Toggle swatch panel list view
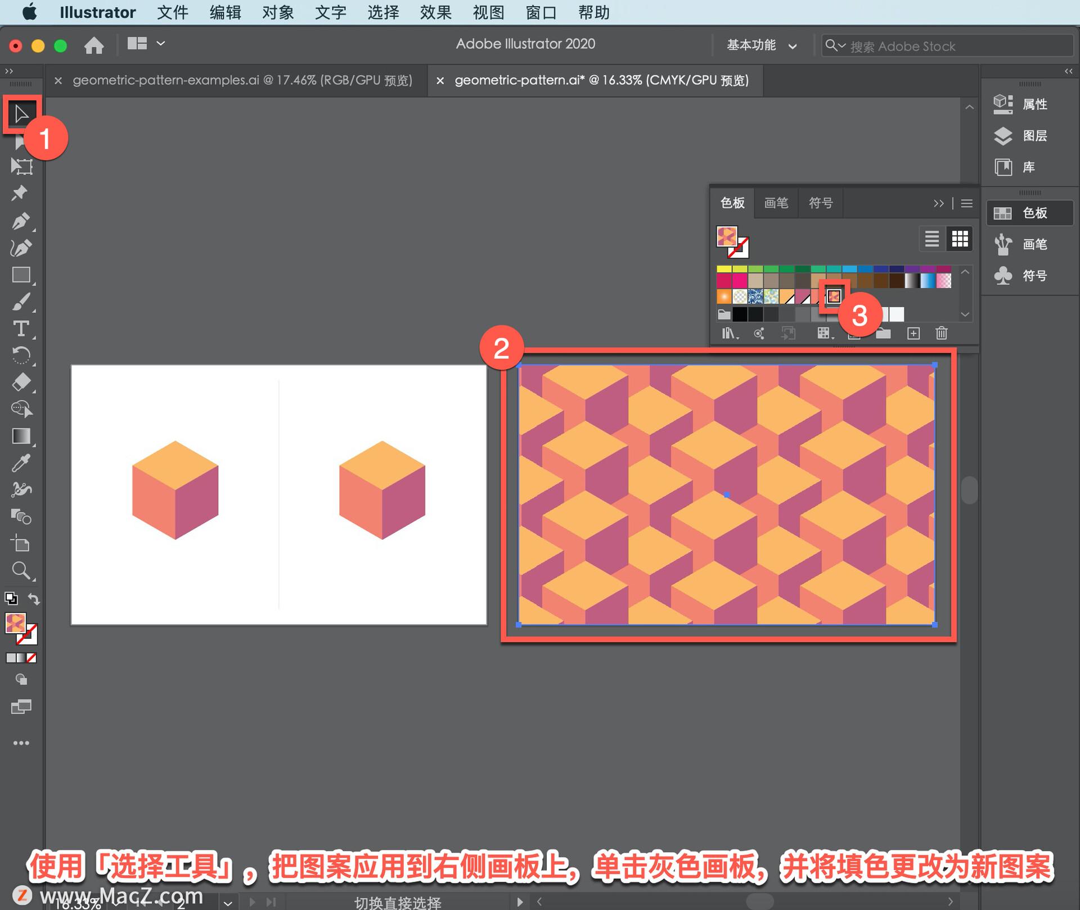The image size is (1080, 910). pyautogui.click(x=932, y=237)
